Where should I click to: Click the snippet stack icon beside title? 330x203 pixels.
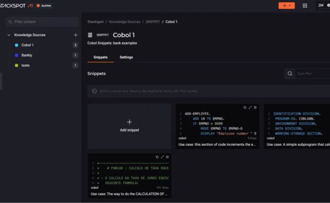pos(90,35)
